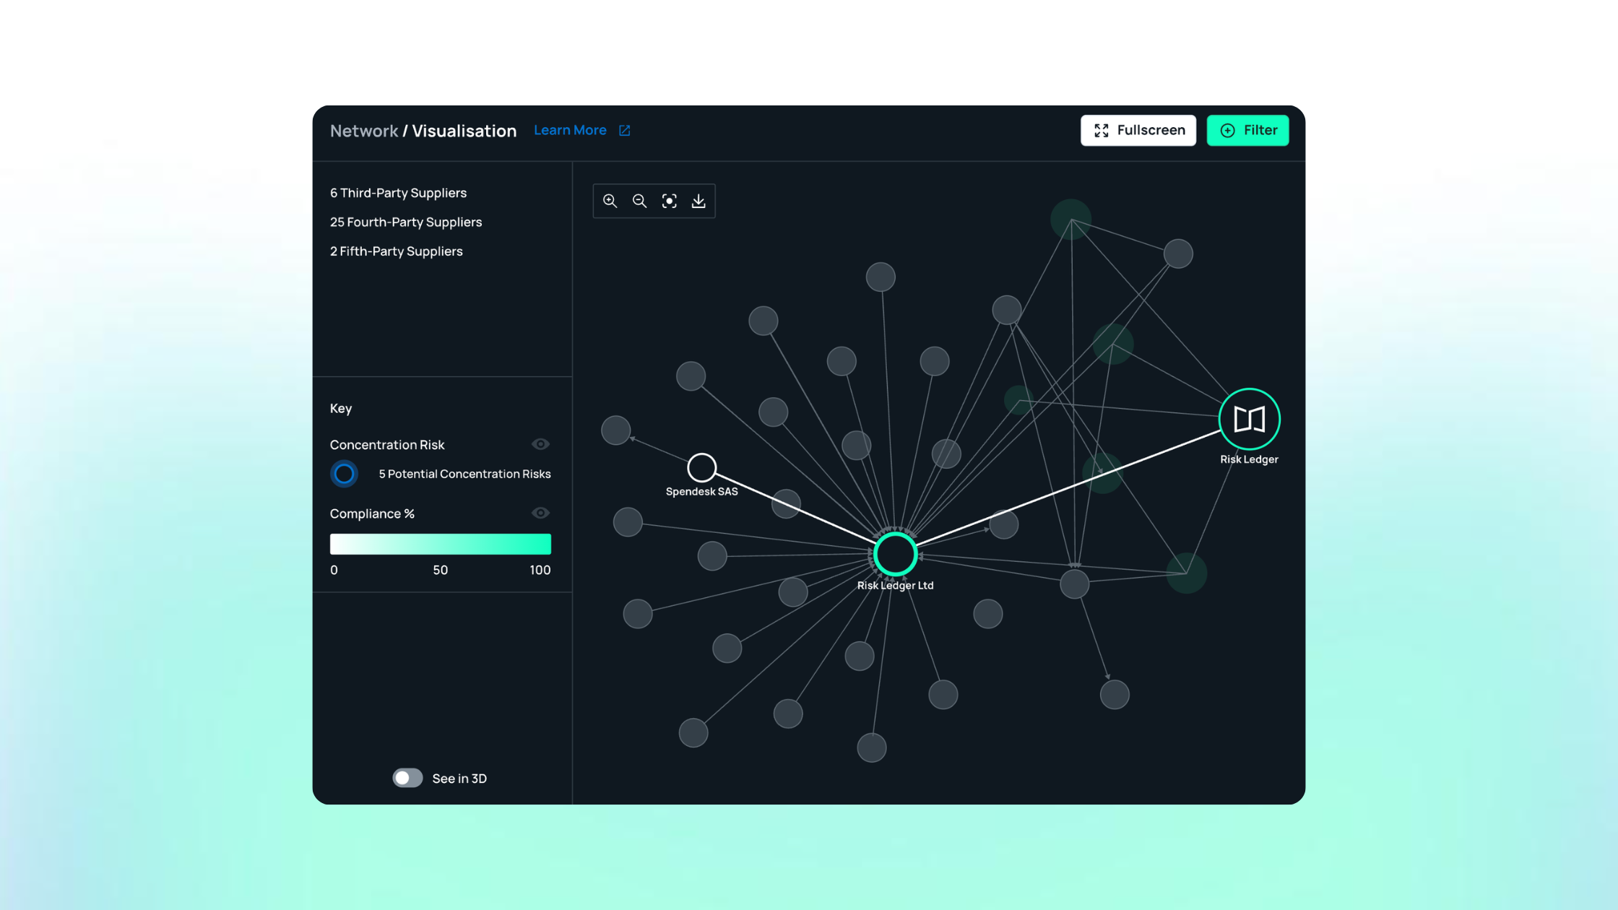
Task: Open the Learn More link
Action: 570,130
